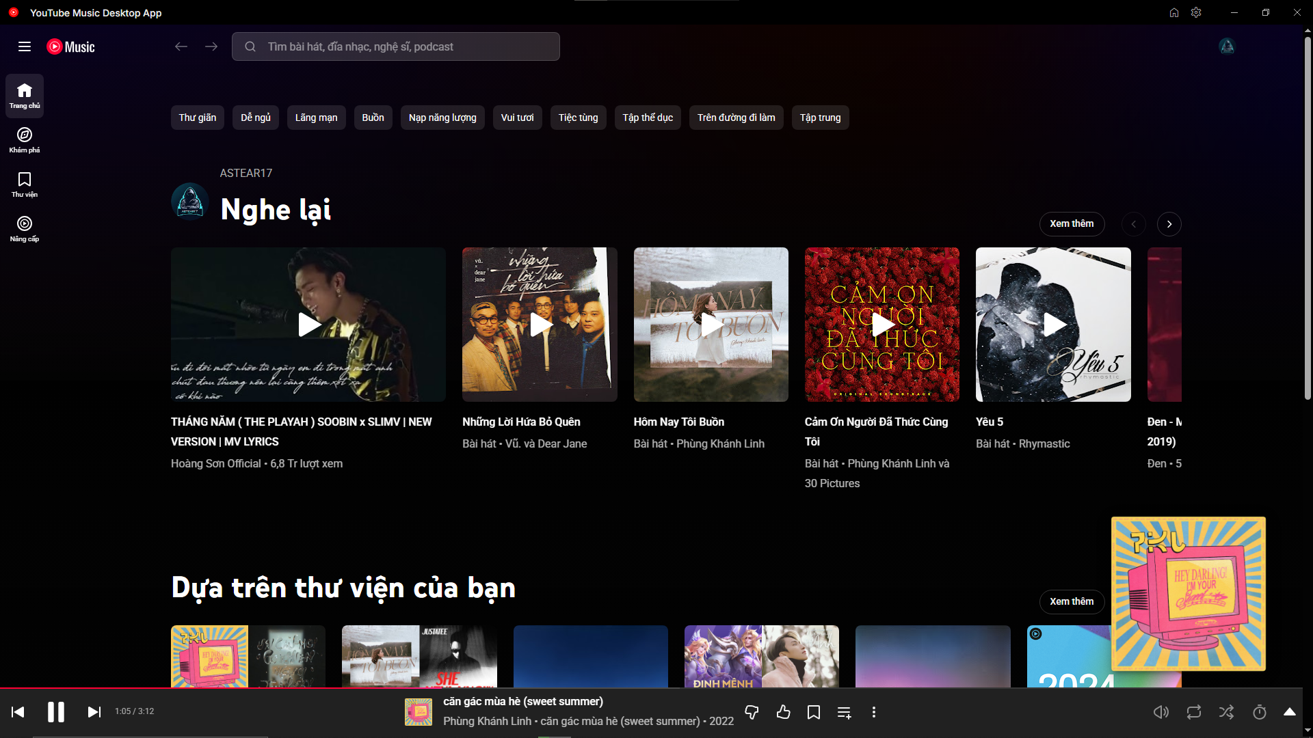Toggle repeat mode
This screenshot has width=1313, height=738.
point(1194,712)
